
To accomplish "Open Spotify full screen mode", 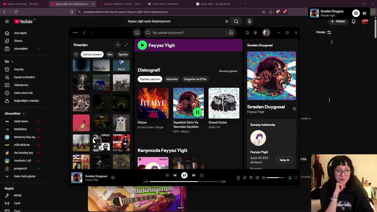I will tap(296, 178).
